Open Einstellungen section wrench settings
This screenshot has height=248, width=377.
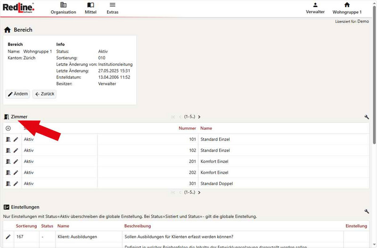pos(367,212)
